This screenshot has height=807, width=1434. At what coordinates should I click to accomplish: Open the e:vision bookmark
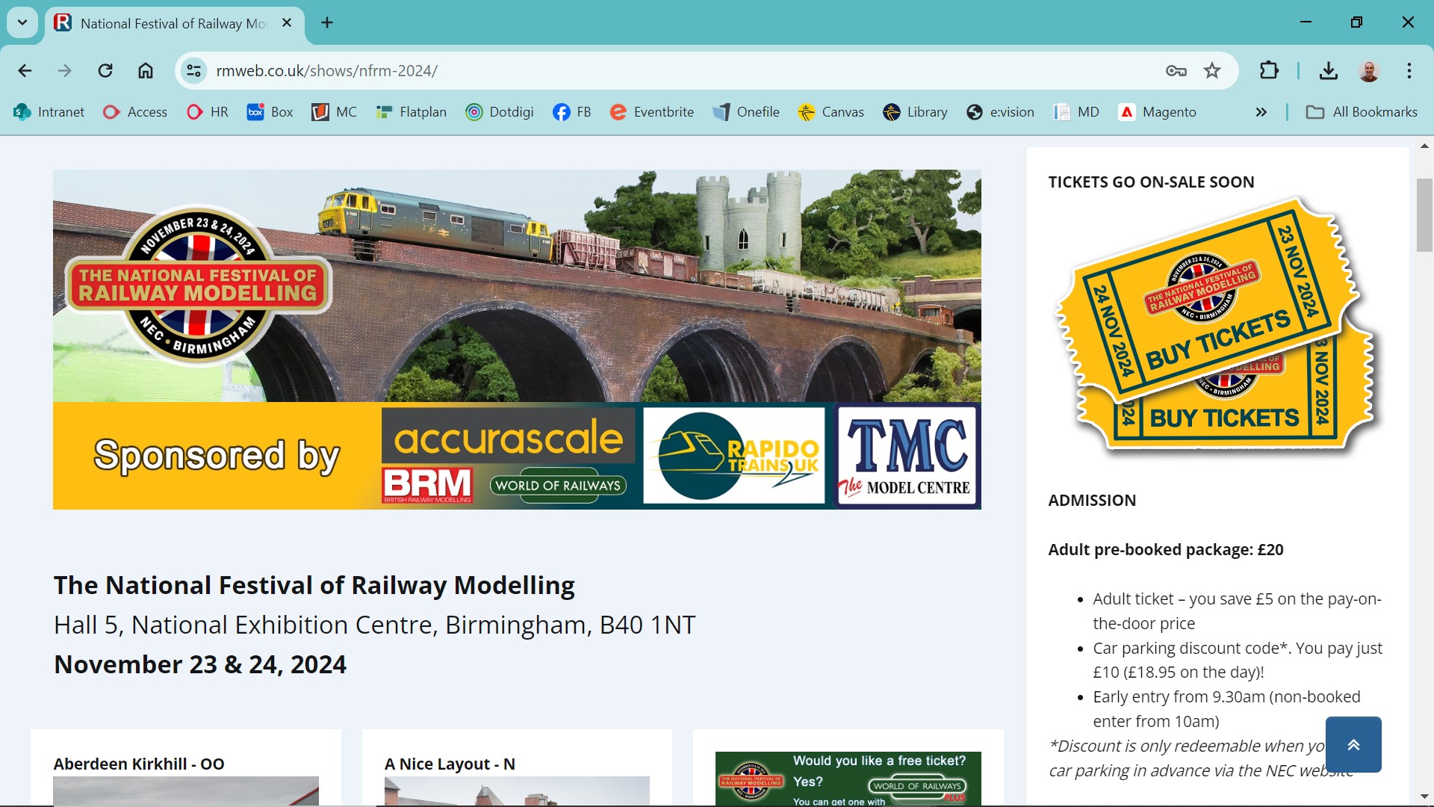[x=1000, y=112]
